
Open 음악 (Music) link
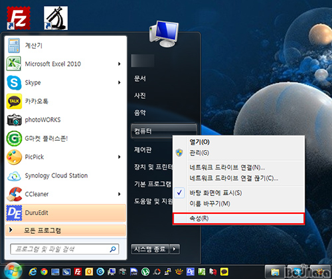(140, 113)
